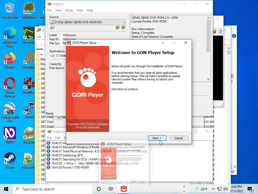The image size is (258, 194).
Task: Open the Firefox desktop icon
Action: pyautogui.click(x=10, y=60)
